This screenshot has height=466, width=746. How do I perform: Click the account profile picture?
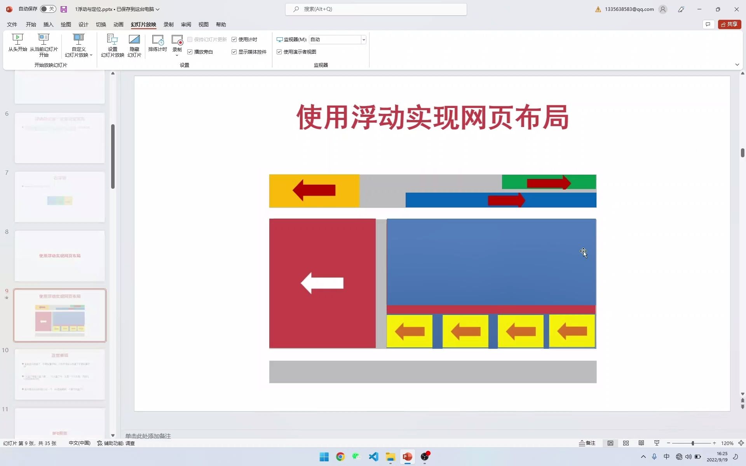click(x=663, y=9)
